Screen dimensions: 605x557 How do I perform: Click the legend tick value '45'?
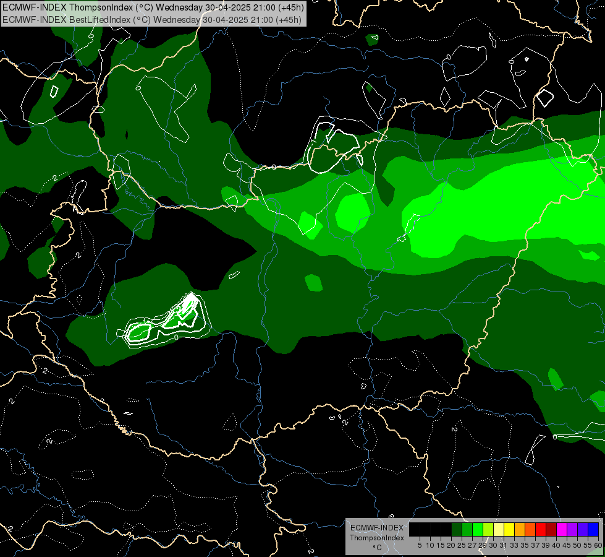[x=567, y=545]
